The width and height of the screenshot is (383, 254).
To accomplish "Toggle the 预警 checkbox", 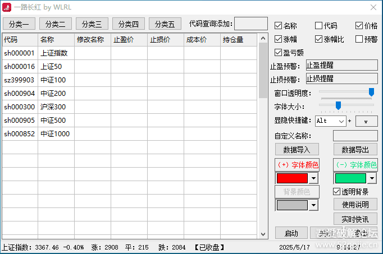I will coord(359,39).
